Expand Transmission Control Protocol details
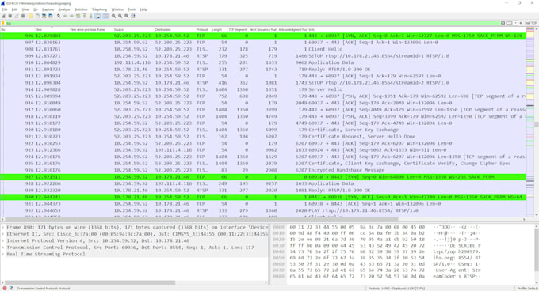Image resolution: width=539 pixels, height=291 pixels. (3, 248)
